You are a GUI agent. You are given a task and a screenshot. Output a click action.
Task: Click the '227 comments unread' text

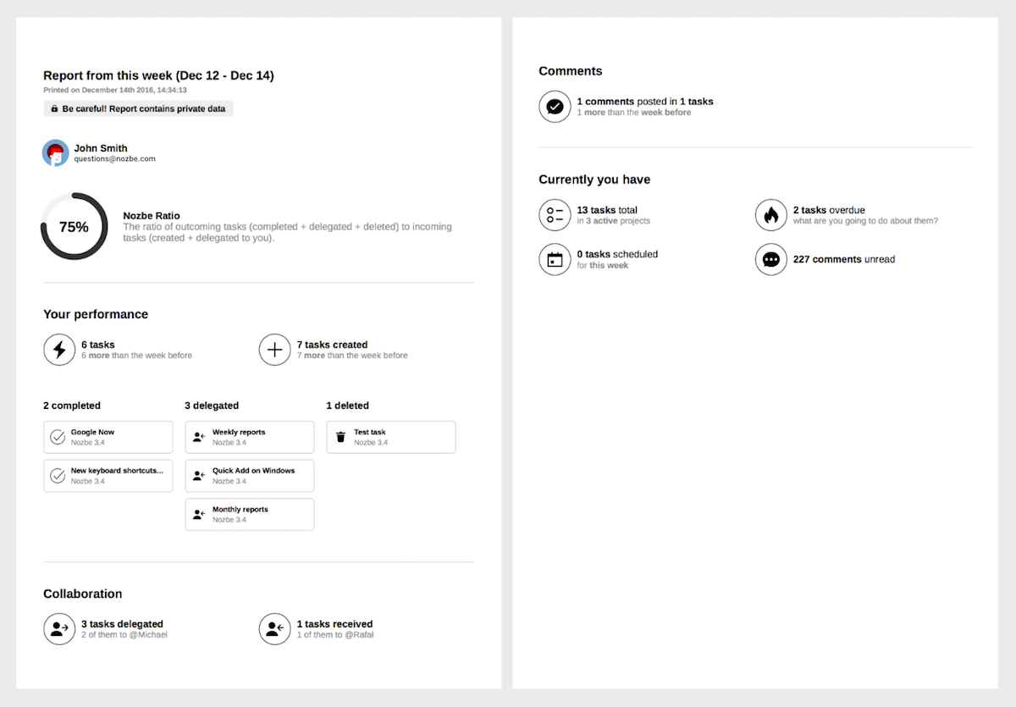click(x=844, y=259)
